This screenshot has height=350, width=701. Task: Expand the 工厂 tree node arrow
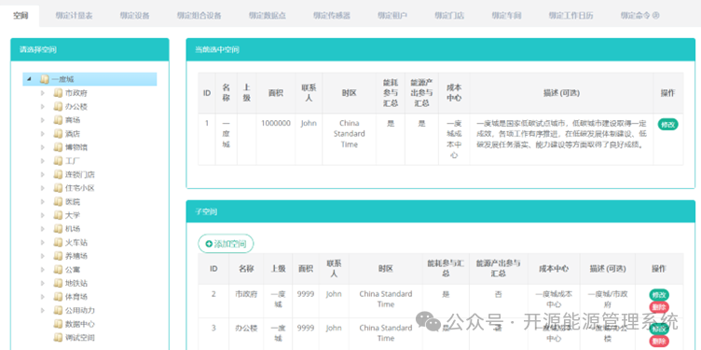pos(43,161)
